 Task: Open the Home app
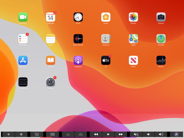(x=106, y=17)
